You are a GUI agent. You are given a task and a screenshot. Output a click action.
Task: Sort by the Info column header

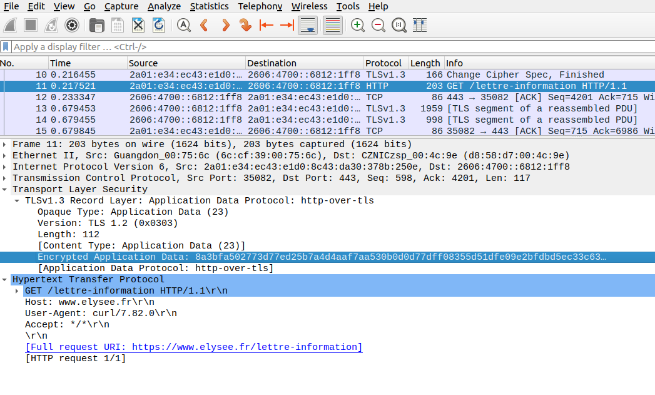coord(550,63)
